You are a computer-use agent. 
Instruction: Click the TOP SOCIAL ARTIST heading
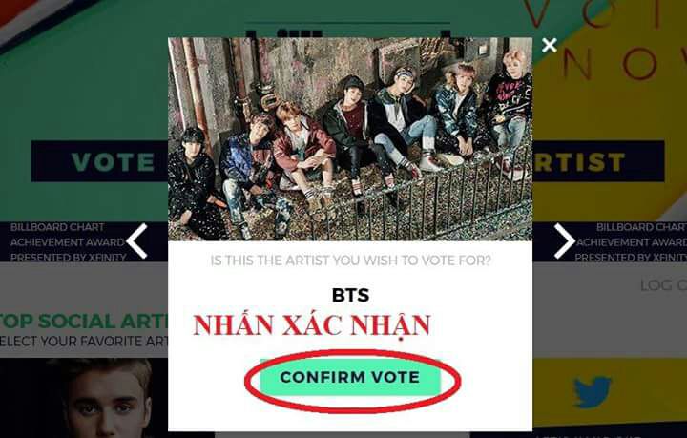point(84,321)
